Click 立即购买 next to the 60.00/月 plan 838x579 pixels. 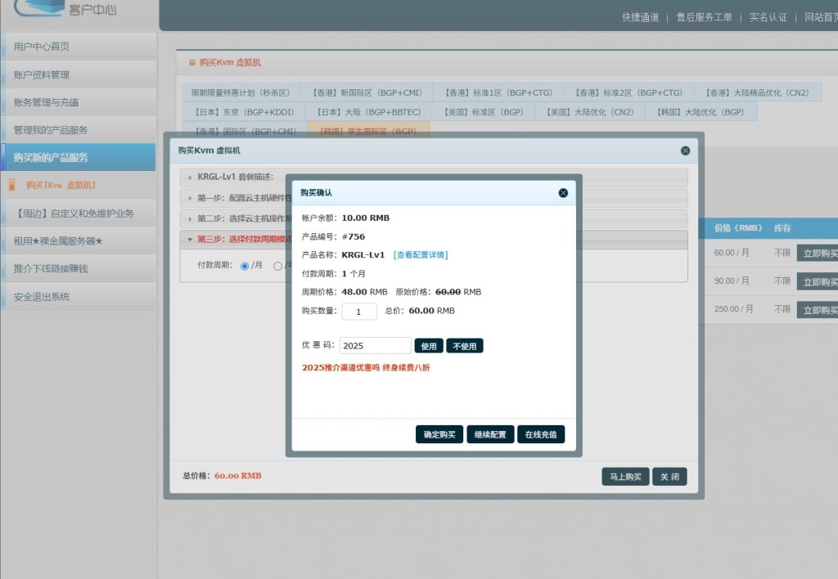(x=822, y=254)
